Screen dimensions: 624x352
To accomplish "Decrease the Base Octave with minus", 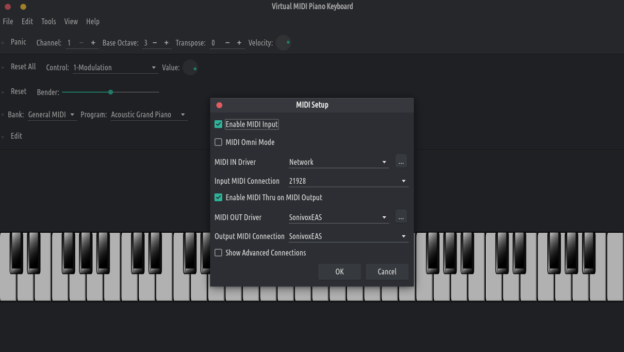I will [155, 43].
